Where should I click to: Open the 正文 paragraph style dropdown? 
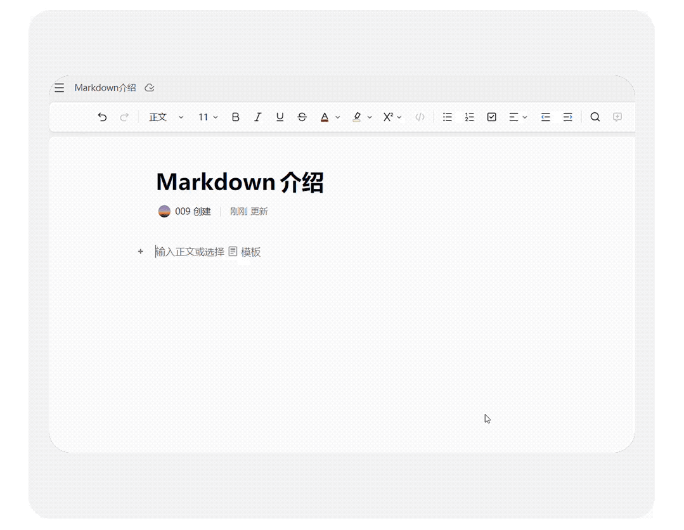[165, 117]
